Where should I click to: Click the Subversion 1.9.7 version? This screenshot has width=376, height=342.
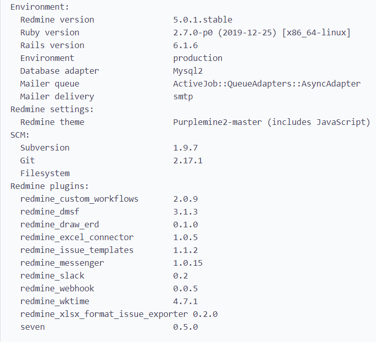coord(185,147)
